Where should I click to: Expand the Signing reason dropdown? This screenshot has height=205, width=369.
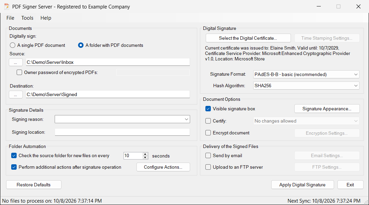point(186,119)
